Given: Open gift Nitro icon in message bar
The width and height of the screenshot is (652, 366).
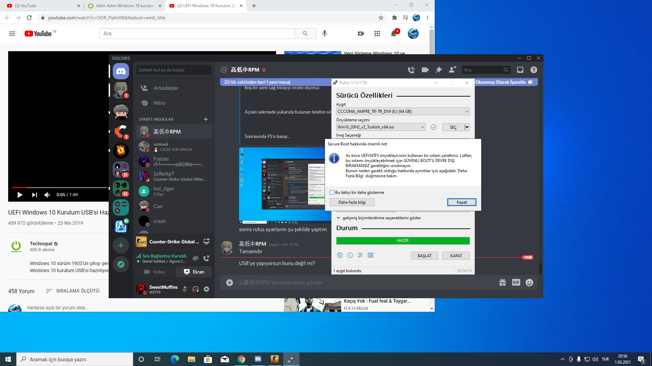Looking at the screenshot, I should 503,282.
